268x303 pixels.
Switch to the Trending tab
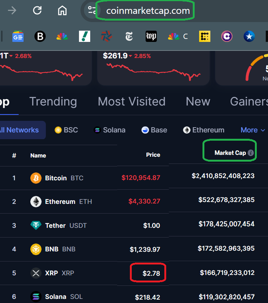[x=53, y=102]
